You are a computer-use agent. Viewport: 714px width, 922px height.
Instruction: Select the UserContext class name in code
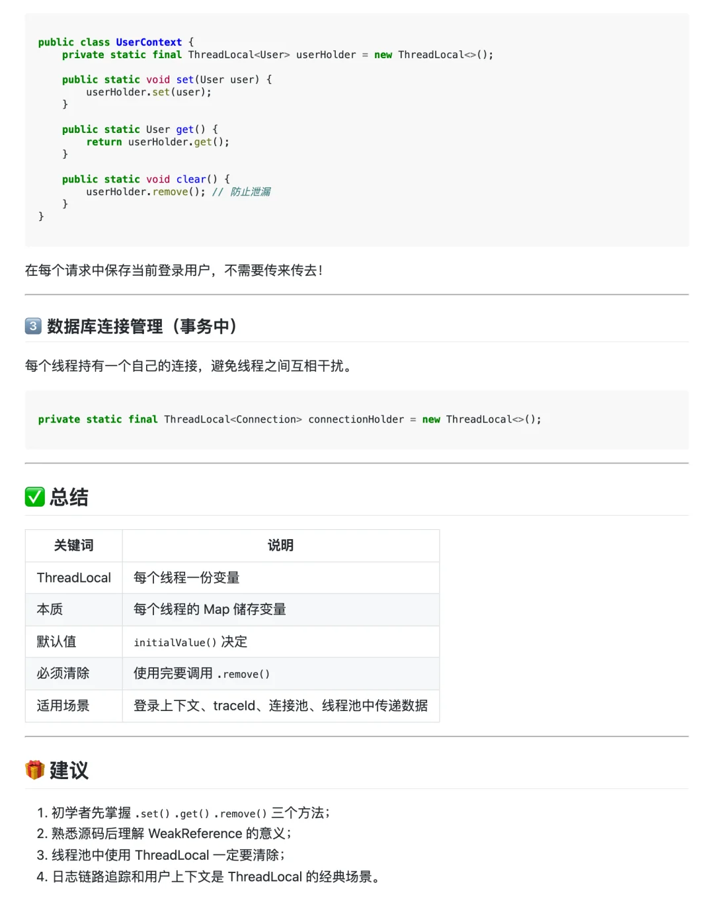[x=149, y=42]
